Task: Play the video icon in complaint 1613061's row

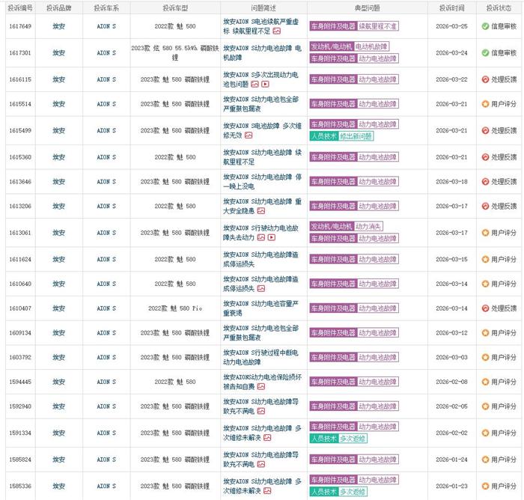Action: tap(272, 237)
